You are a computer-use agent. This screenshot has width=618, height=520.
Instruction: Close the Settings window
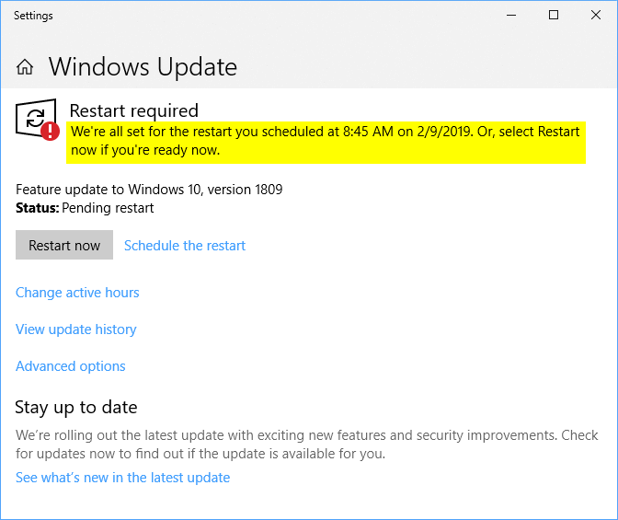point(596,15)
